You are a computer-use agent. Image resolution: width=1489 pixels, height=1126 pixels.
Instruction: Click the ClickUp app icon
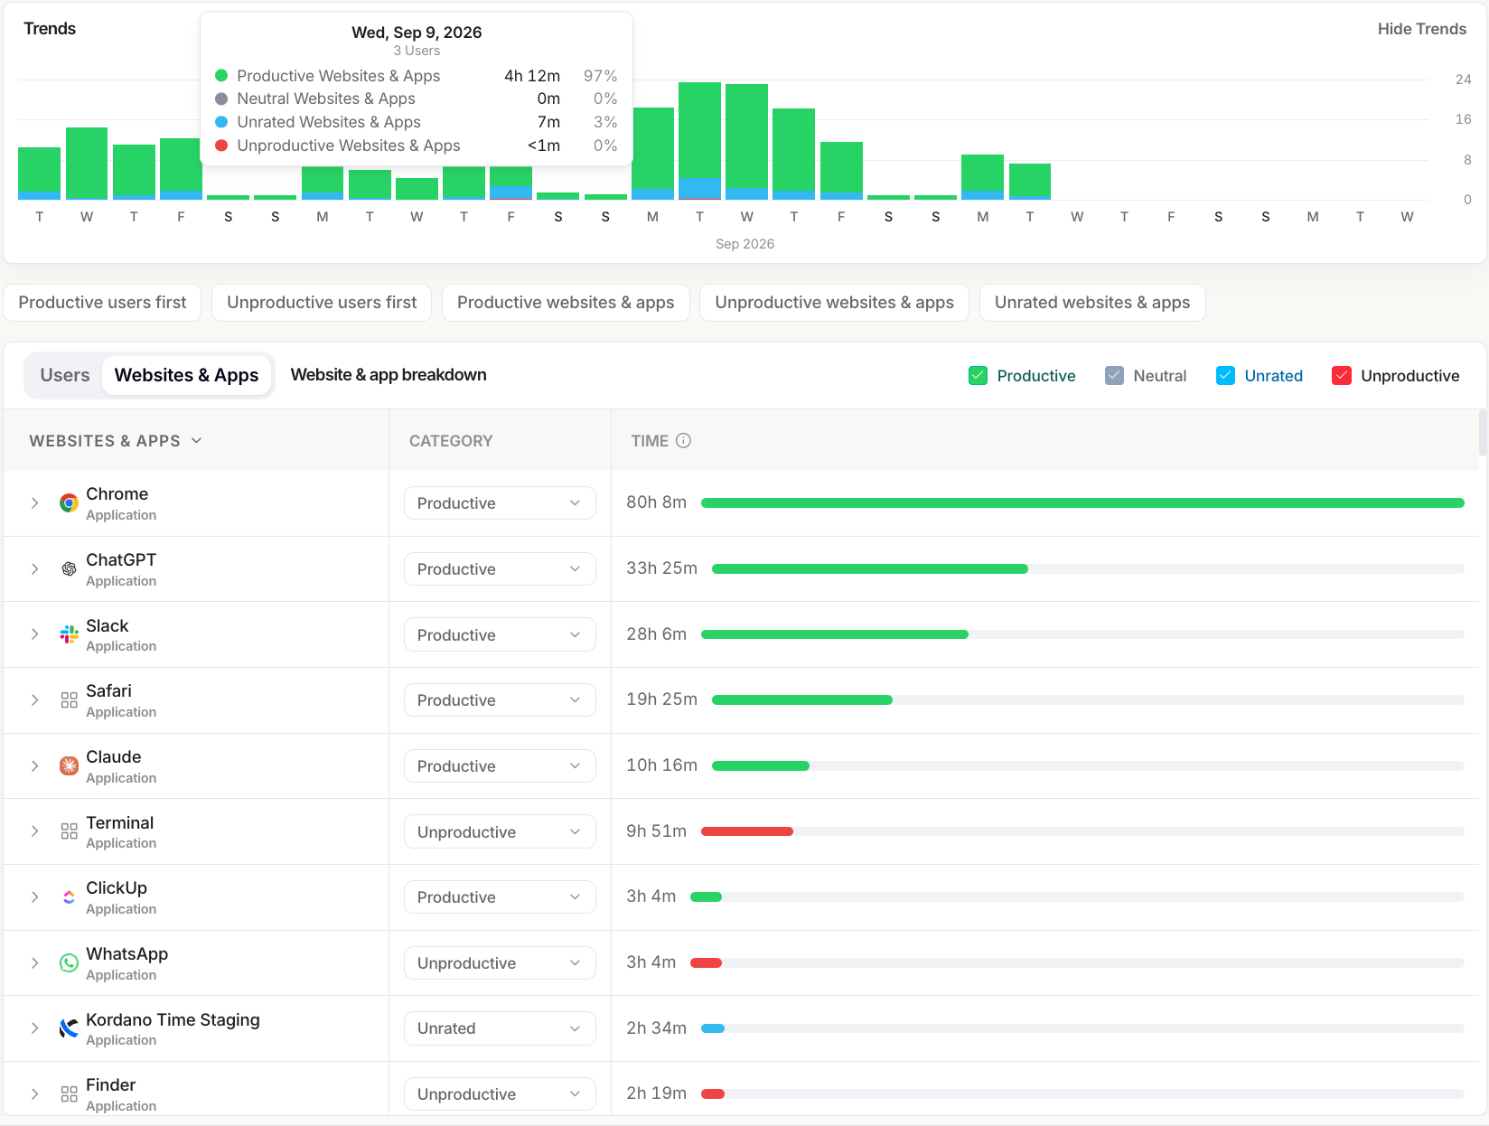coord(69,897)
